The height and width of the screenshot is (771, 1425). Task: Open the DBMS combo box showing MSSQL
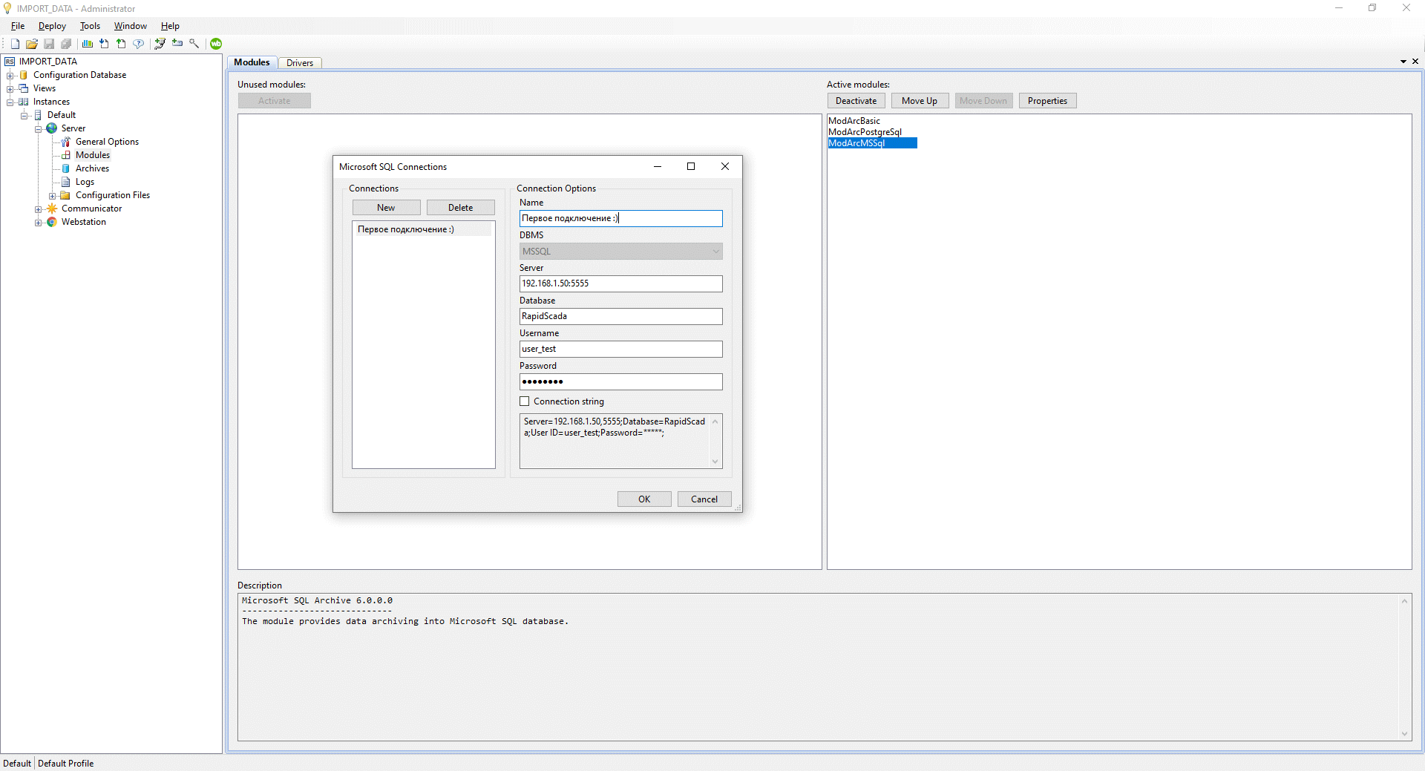tap(620, 252)
